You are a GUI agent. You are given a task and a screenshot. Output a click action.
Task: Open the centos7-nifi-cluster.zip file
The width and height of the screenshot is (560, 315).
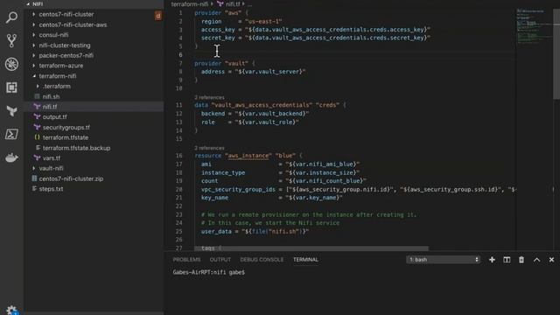coord(71,178)
